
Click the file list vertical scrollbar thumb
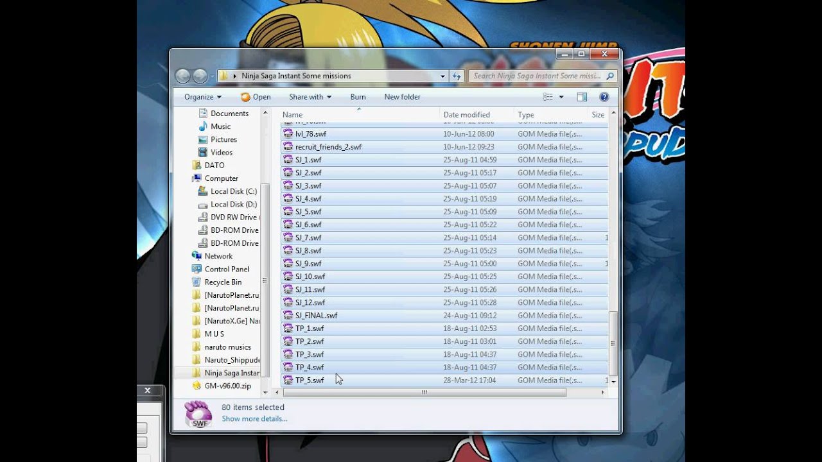pos(613,343)
